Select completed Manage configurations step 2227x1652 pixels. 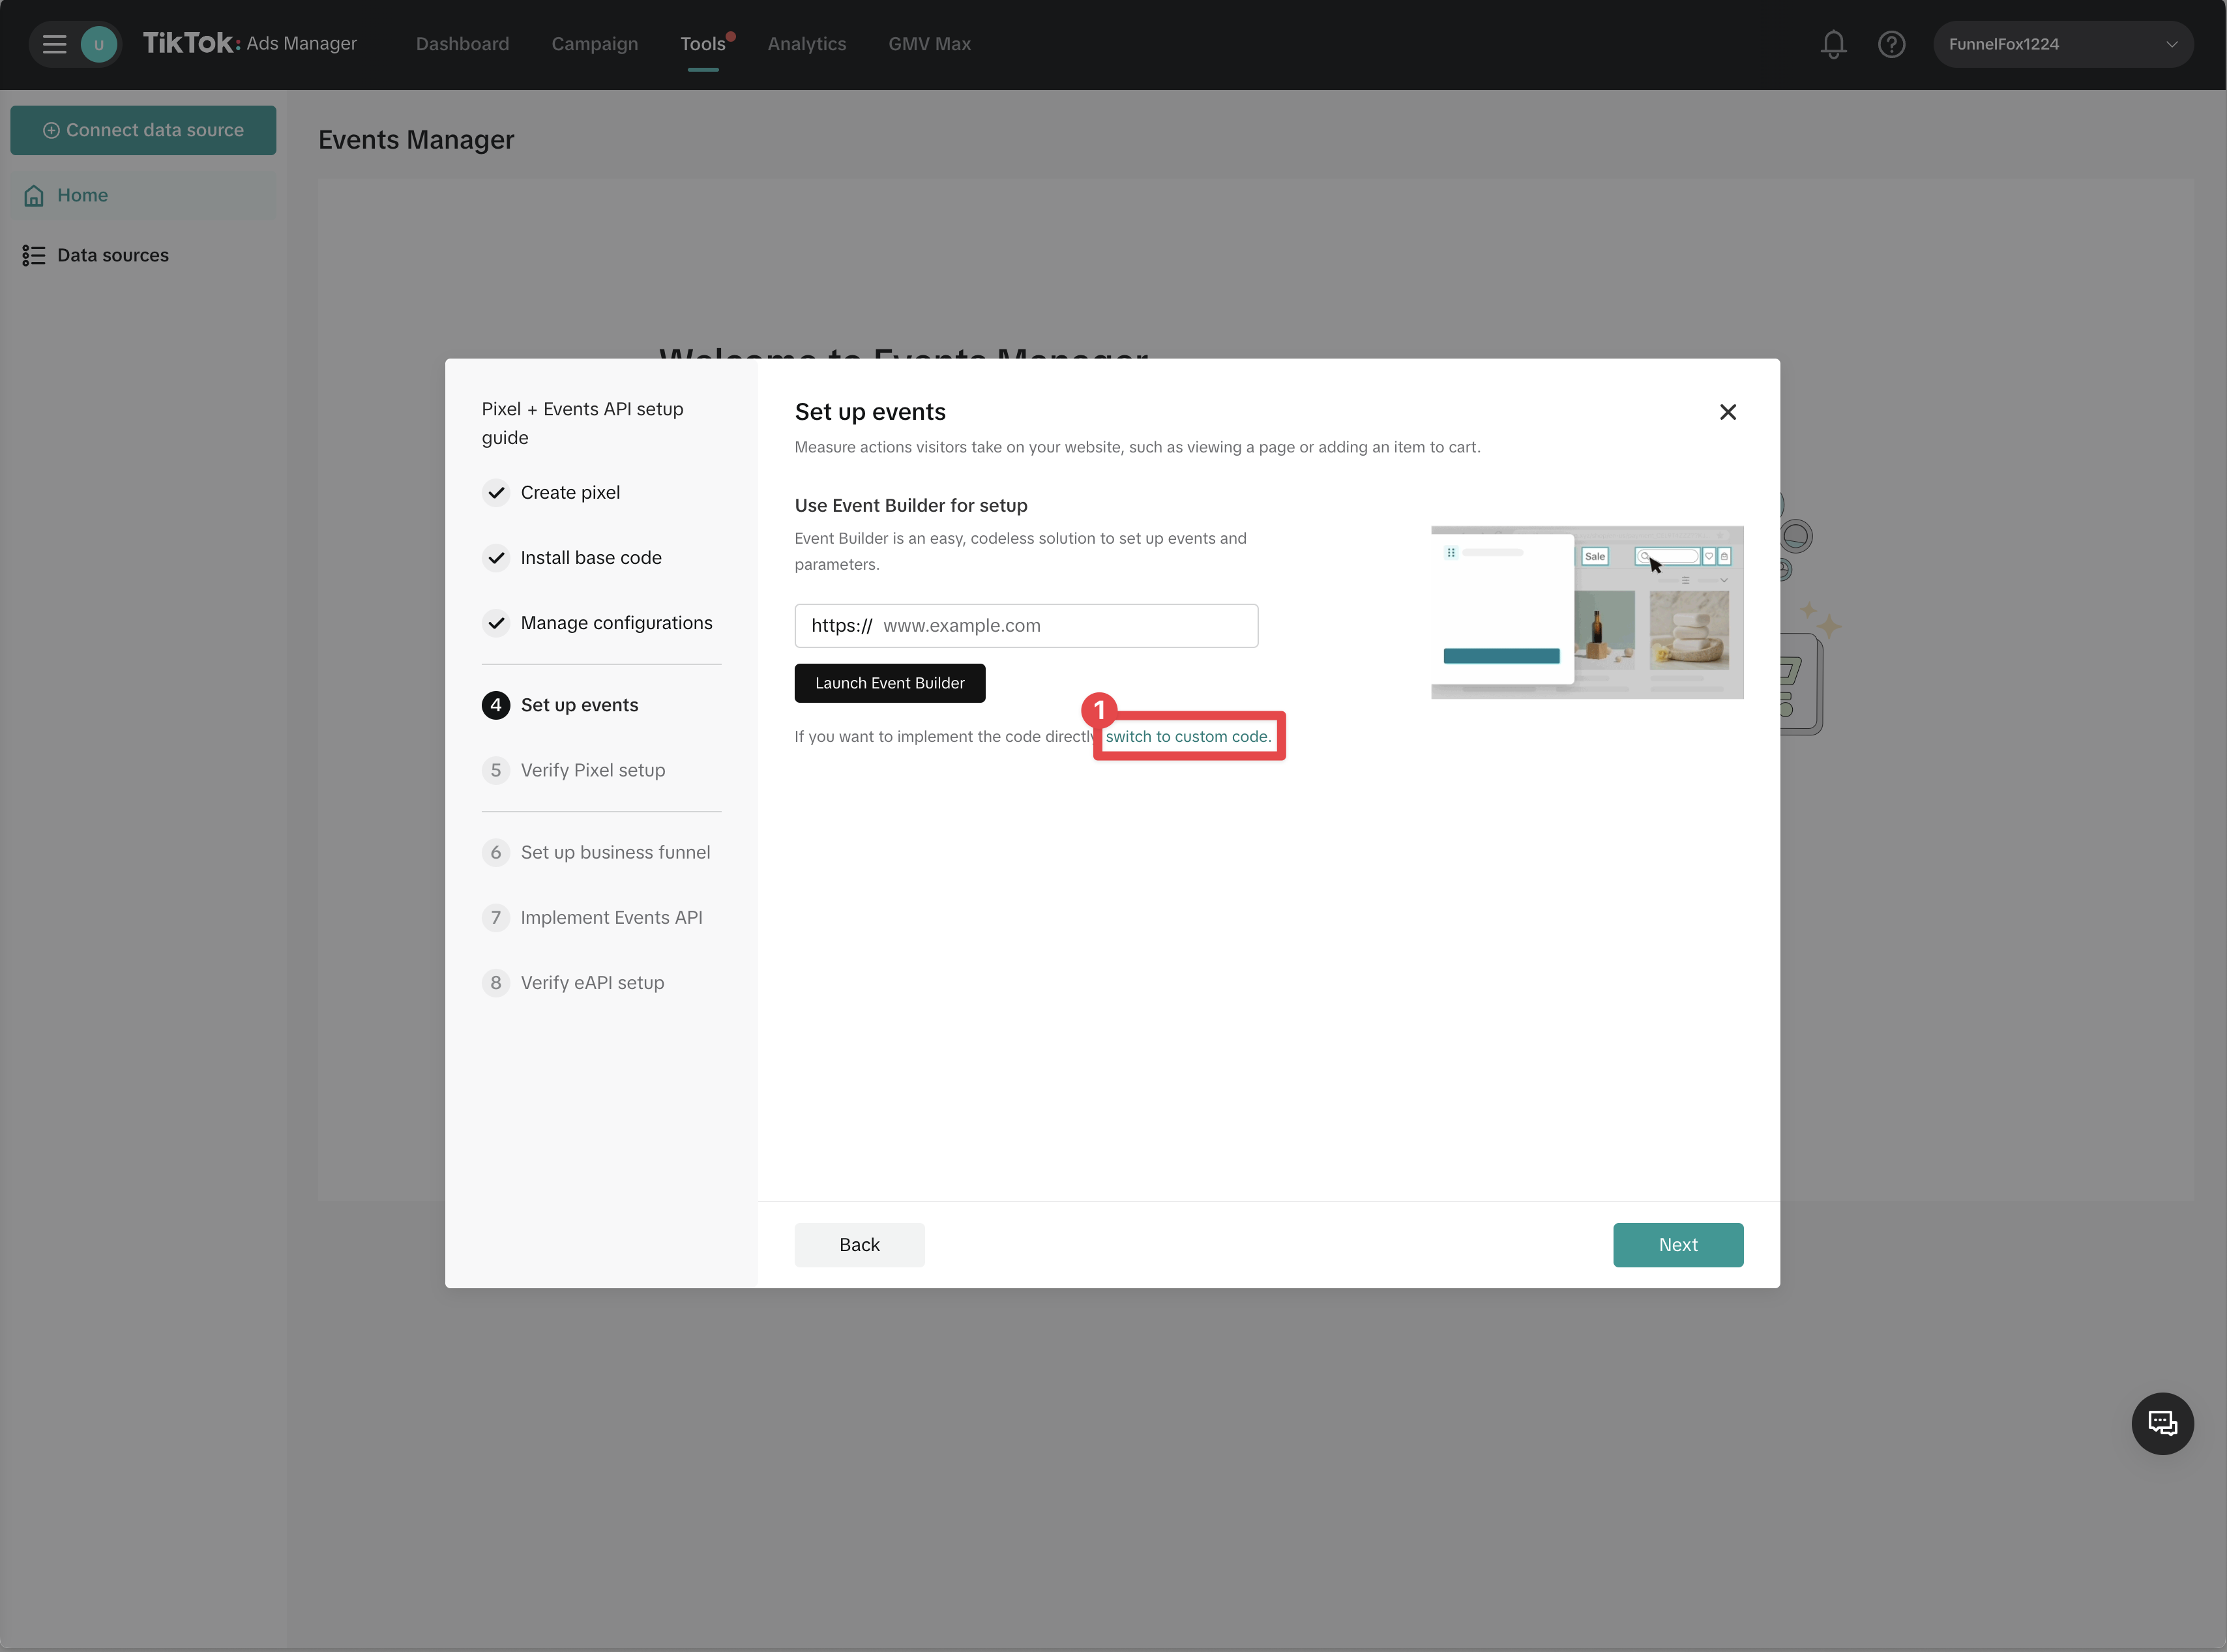(x=615, y=623)
